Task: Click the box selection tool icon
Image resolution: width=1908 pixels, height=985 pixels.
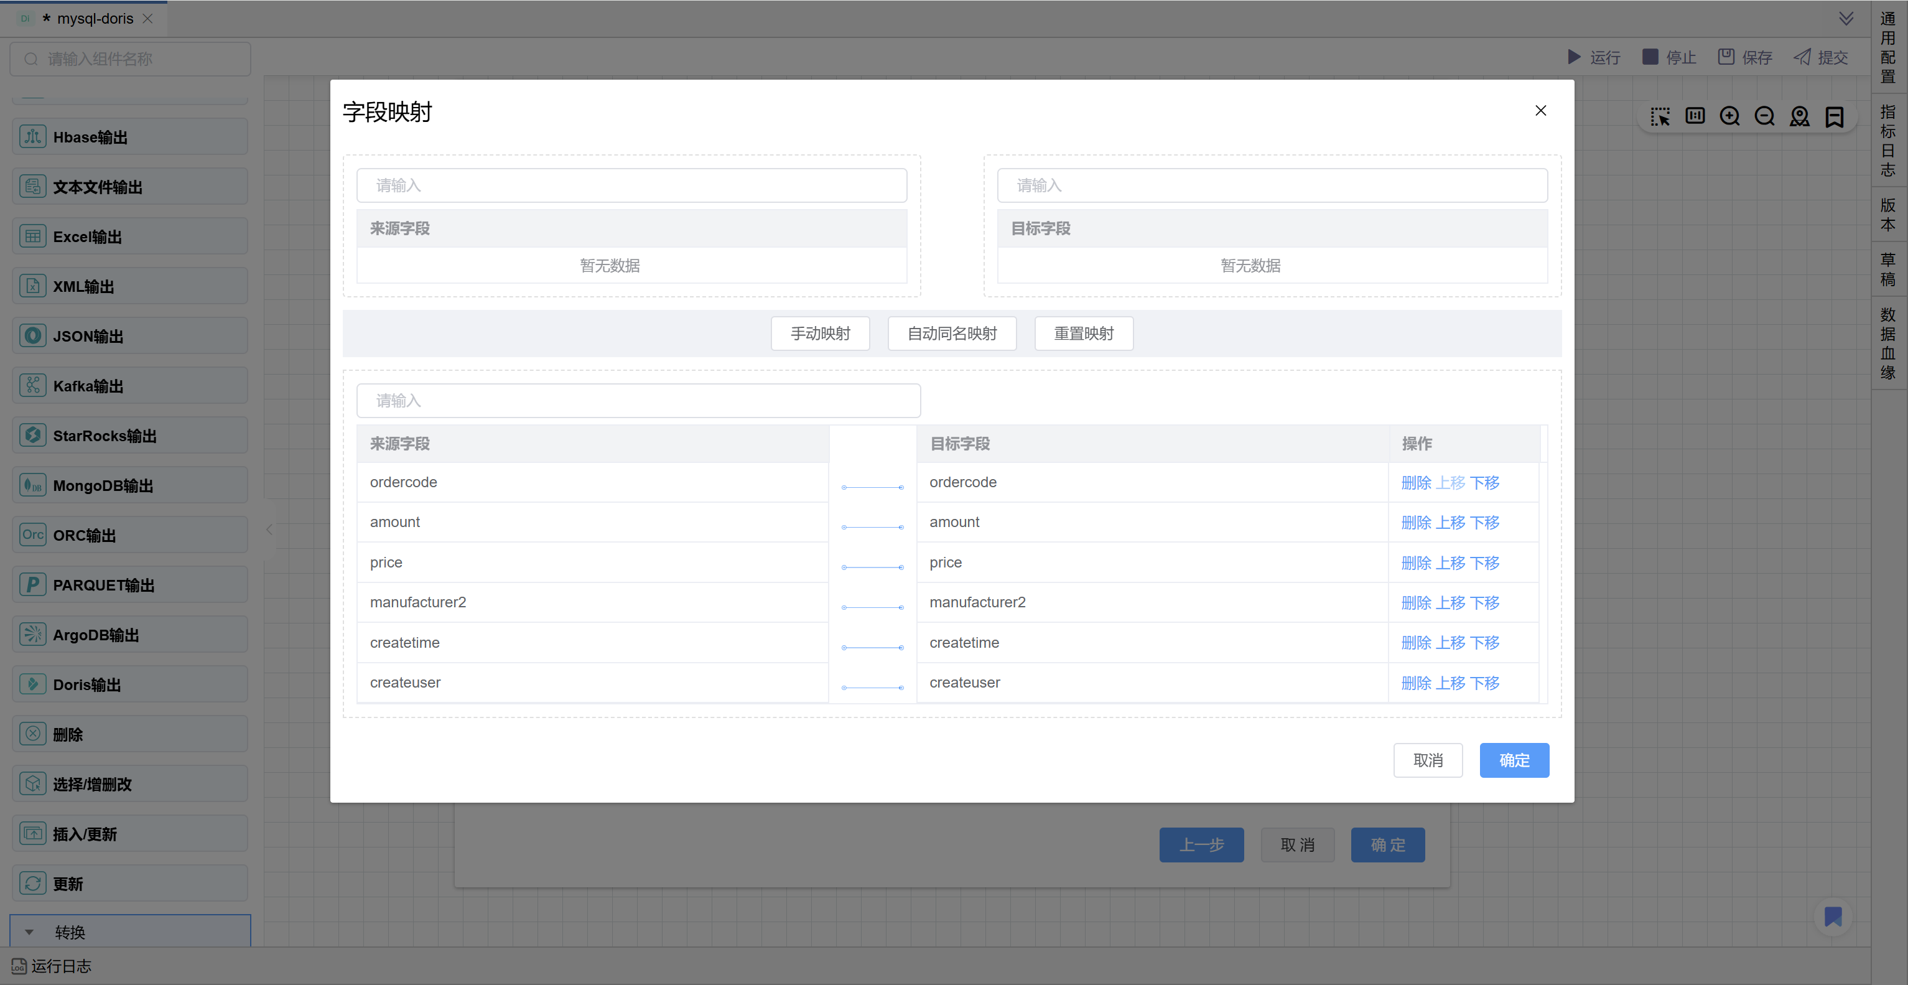Action: coord(1660,117)
